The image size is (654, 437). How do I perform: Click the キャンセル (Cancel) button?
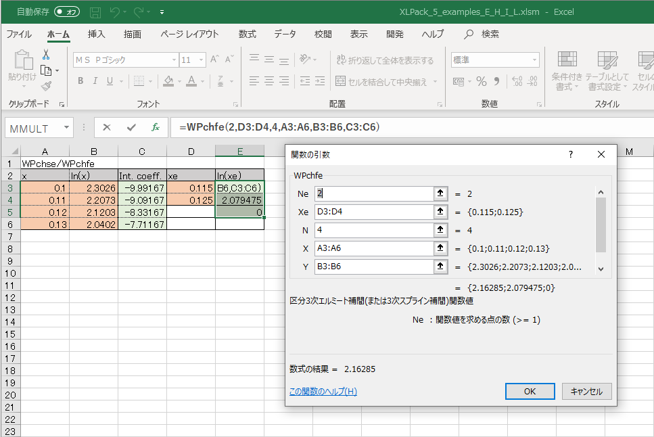click(x=586, y=391)
